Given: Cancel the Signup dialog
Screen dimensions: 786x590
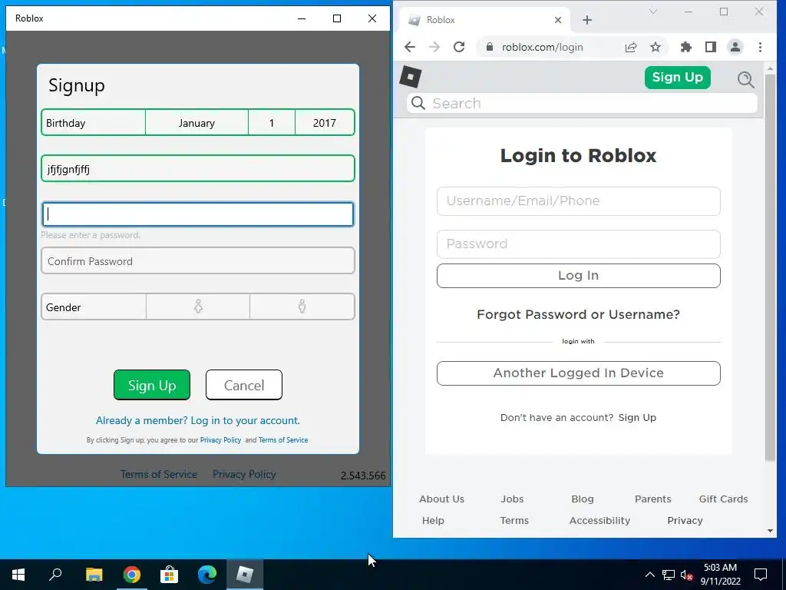Looking at the screenshot, I should click(x=243, y=385).
